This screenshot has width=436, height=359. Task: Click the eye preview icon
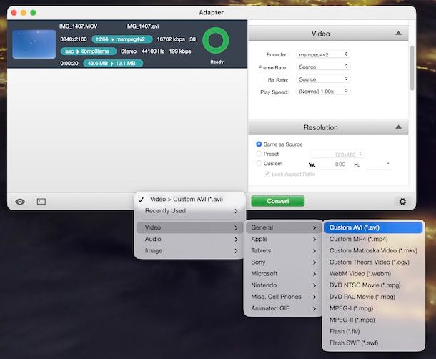[20, 202]
